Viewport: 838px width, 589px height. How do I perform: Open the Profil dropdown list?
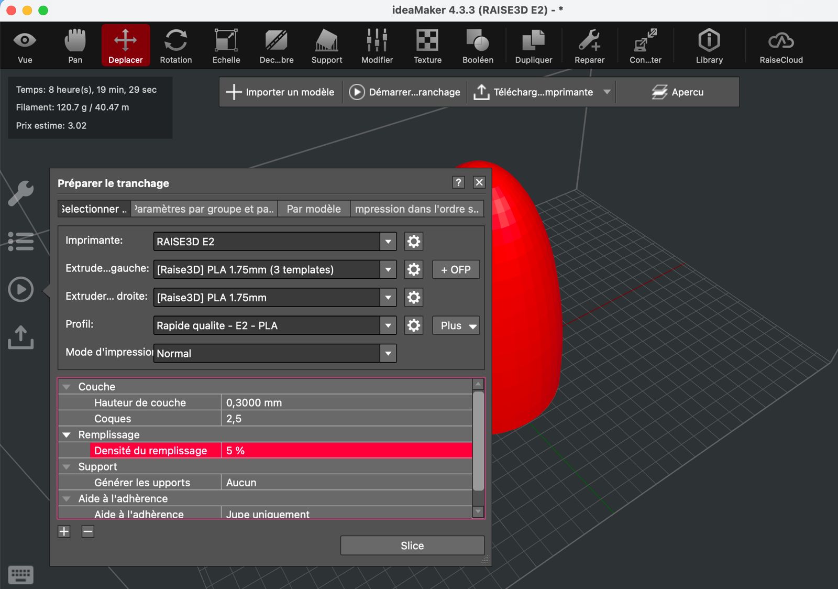tap(274, 325)
